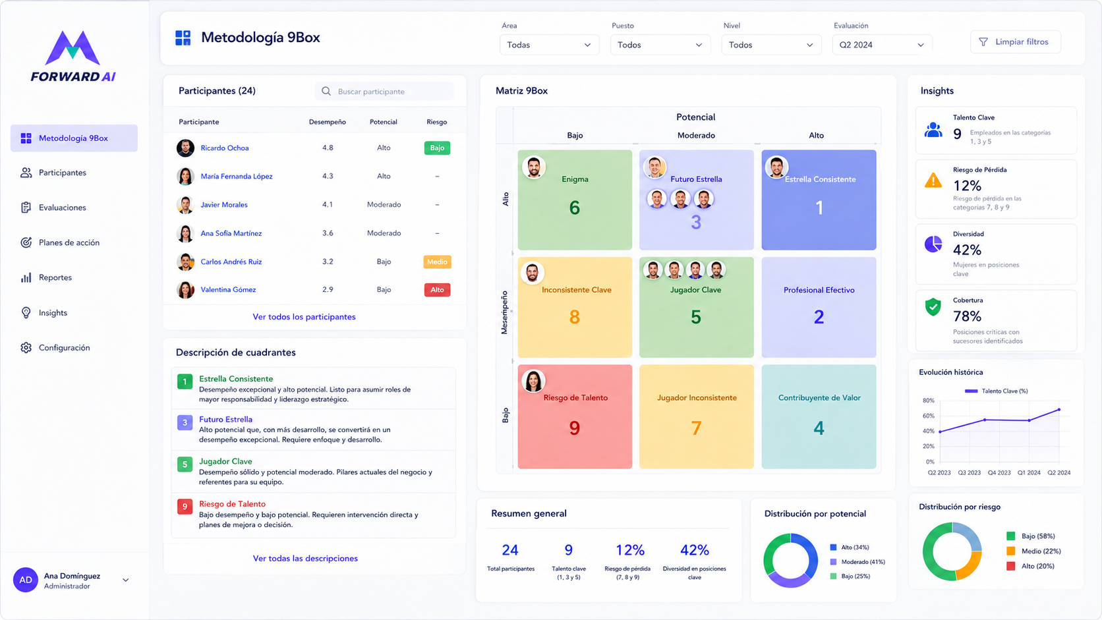Open Reportes bar chart icon
The image size is (1102, 620).
click(x=26, y=277)
